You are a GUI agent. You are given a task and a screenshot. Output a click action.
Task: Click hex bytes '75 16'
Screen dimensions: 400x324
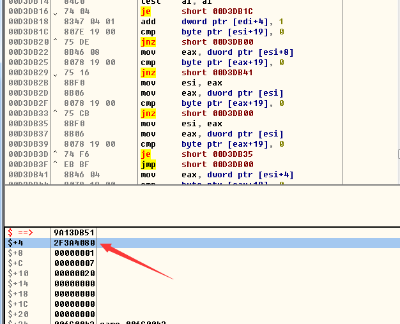click(77, 73)
